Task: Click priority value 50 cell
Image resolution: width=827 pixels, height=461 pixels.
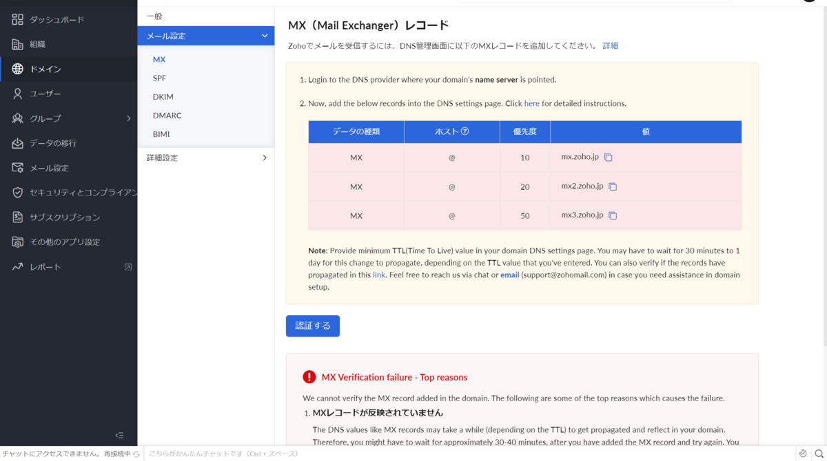Action: (x=525, y=215)
